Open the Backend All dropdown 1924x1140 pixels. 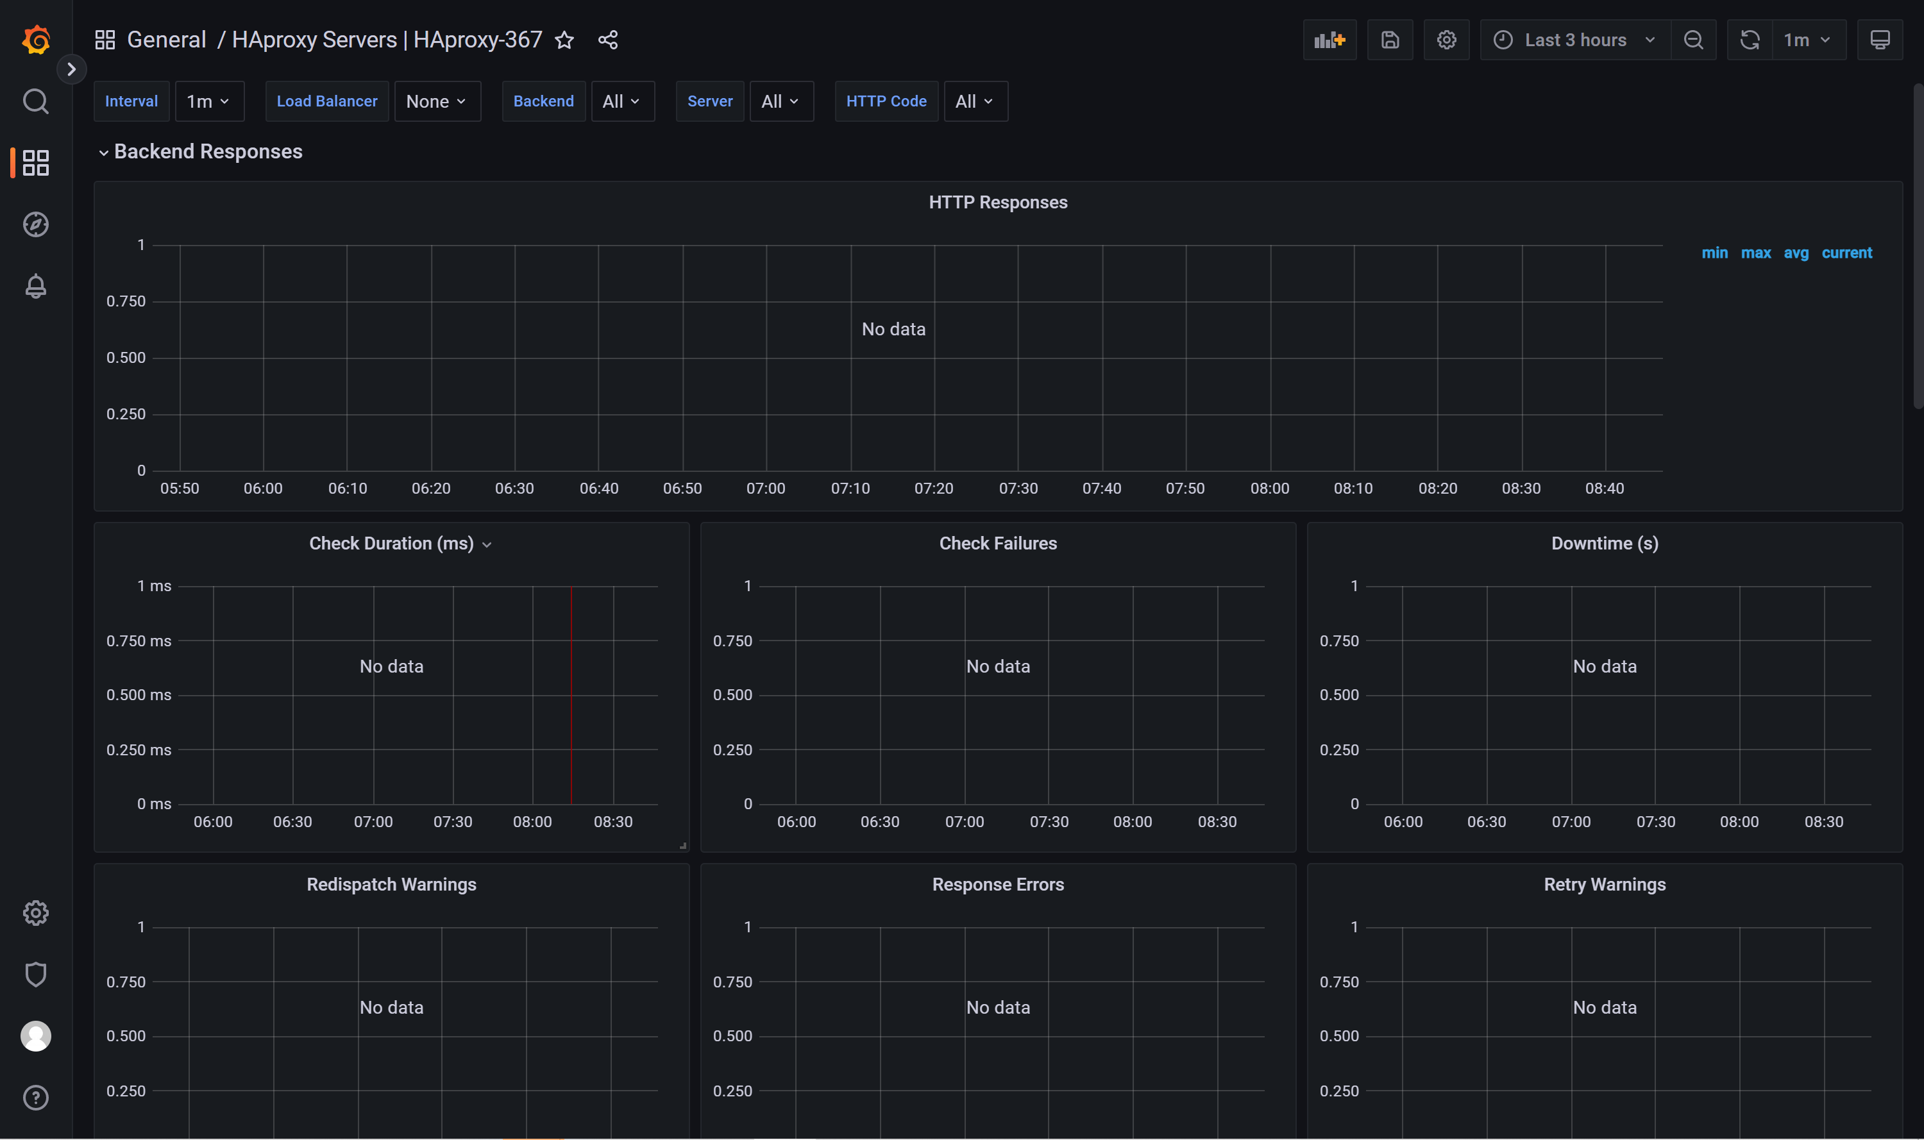pos(622,101)
